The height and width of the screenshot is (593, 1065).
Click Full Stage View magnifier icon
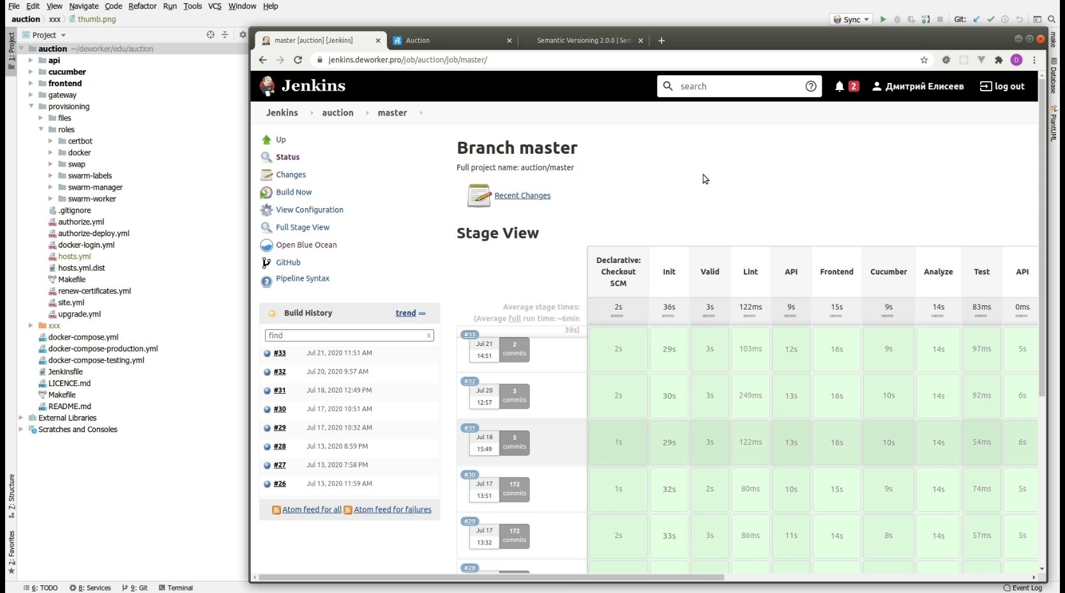[266, 227]
